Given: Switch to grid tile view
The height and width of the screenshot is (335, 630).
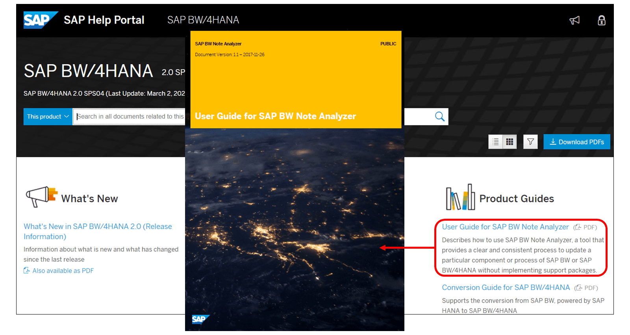Looking at the screenshot, I should point(510,142).
